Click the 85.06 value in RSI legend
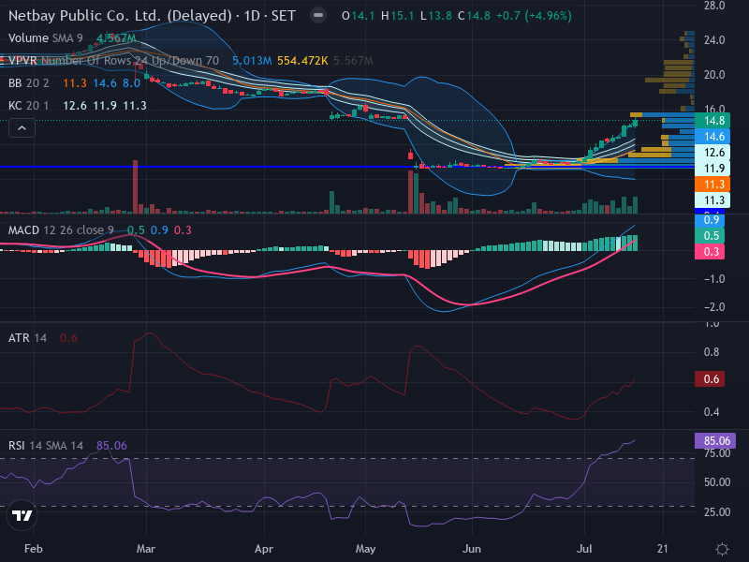This screenshot has width=749, height=562. point(111,446)
